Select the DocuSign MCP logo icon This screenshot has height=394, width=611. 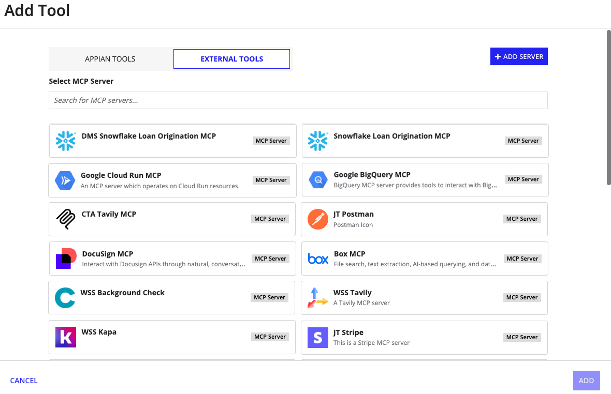pyautogui.click(x=66, y=259)
